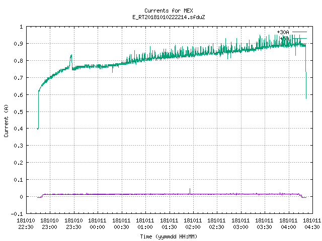Image resolution: width=322 pixels, height=241 pixels.
Task: Click the x-axis label 181011 03:00
Action: pyautogui.click(x=240, y=224)
